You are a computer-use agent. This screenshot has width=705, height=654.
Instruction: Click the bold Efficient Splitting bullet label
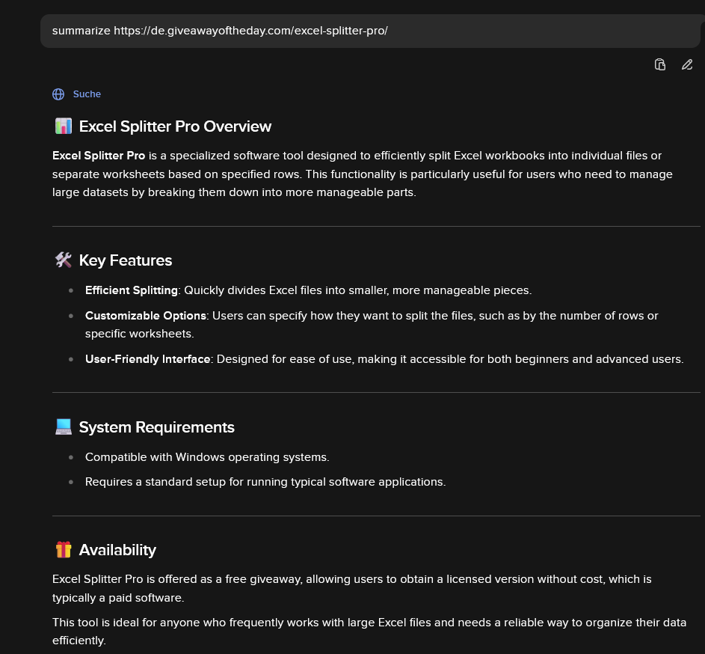132,290
